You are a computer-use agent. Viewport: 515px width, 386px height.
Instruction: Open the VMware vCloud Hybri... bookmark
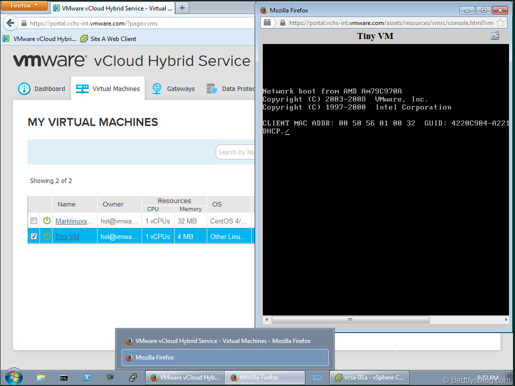point(40,38)
